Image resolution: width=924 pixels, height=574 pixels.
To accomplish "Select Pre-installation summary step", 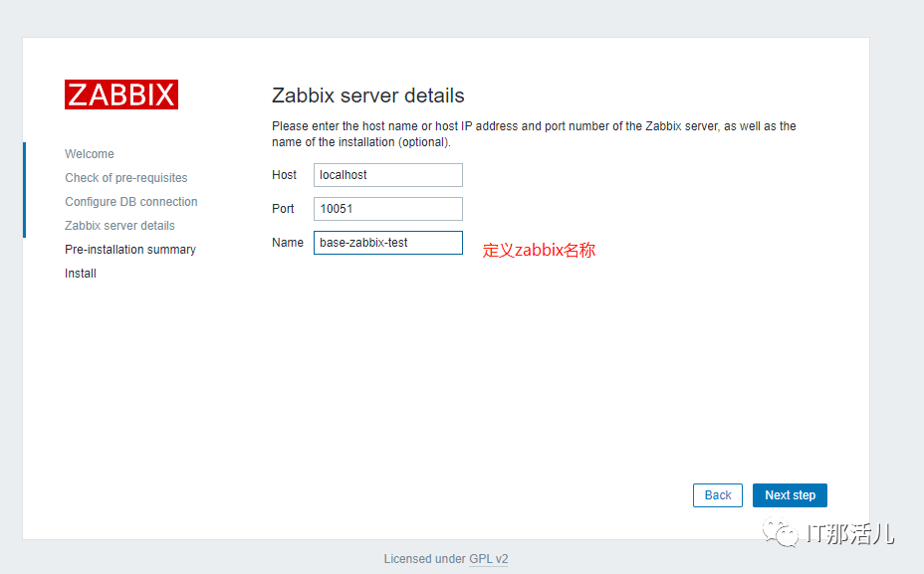I will coord(130,250).
